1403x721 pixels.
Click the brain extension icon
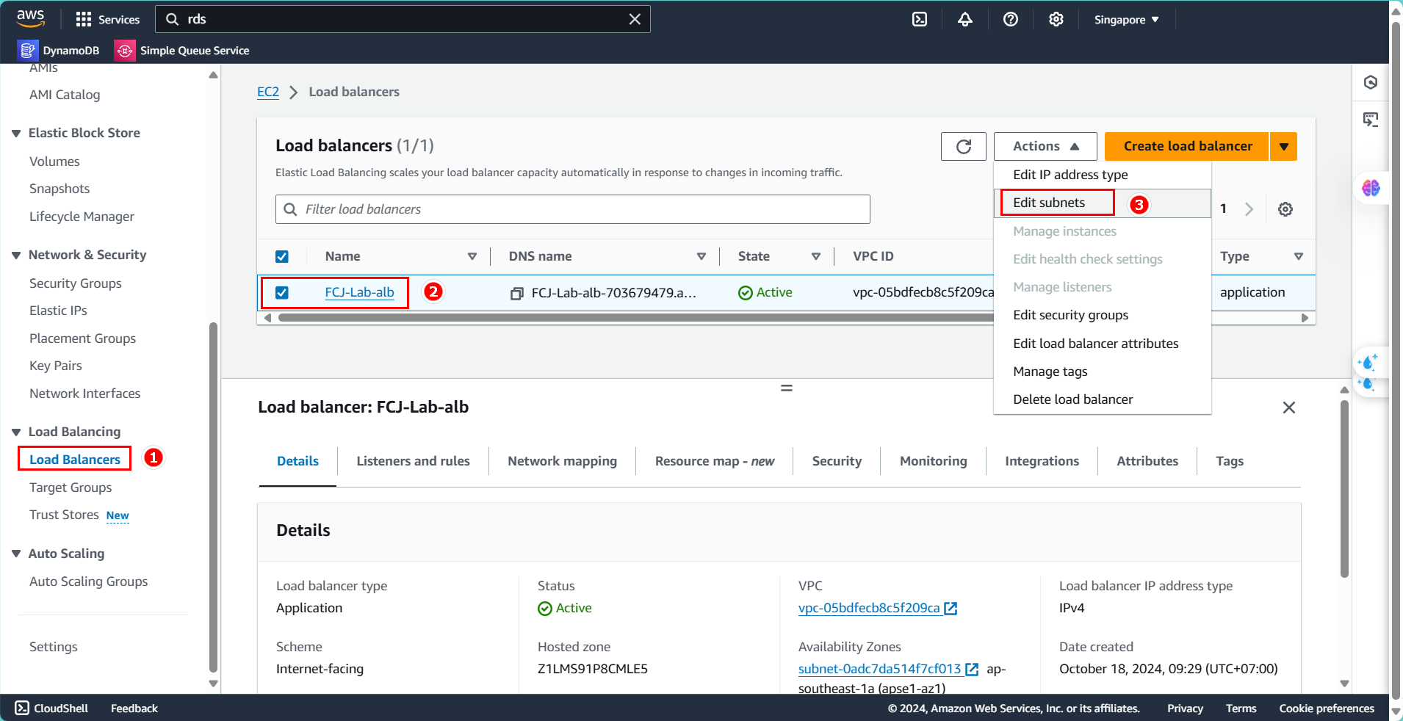(x=1371, y=188)
